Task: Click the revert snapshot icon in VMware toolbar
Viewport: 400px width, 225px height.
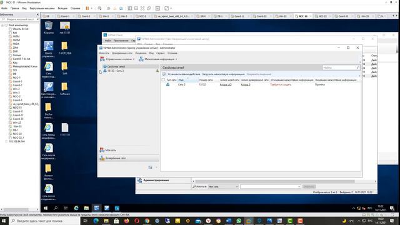Action: [x=115, y=8]
